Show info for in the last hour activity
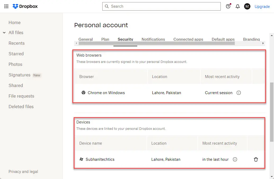Image resolution: width=274 pixels, height=179 pixels. pyautogui.click(x=235, y=159)
